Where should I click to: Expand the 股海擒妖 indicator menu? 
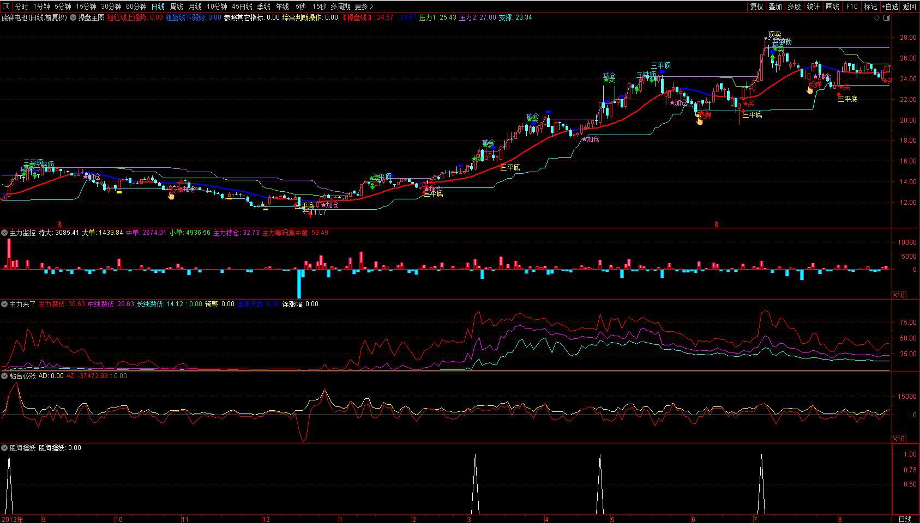coord(4,448)
